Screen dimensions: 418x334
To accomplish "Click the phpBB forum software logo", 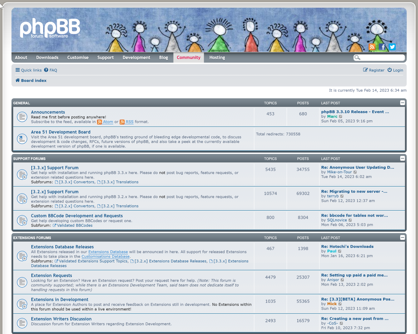I will click(50, 28).
